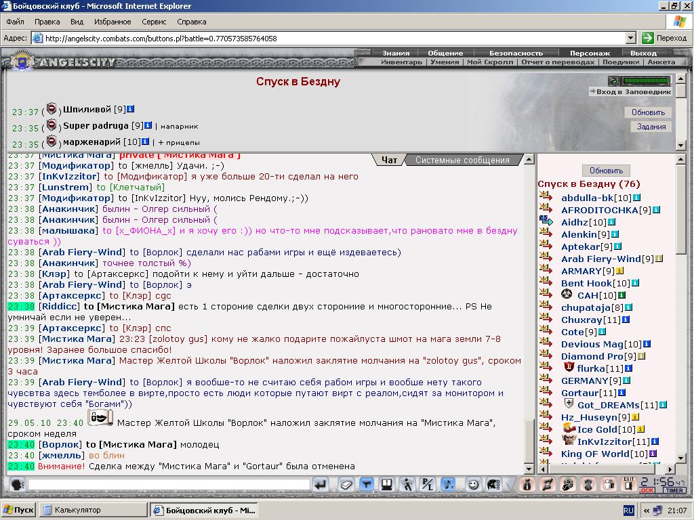This screenshot has width=694, height=520.
Task: Open the smiley emoticons picker
Action: click(x=473, y=485)
